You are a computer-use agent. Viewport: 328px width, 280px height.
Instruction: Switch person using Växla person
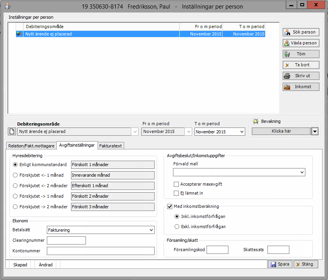[301, 43]
